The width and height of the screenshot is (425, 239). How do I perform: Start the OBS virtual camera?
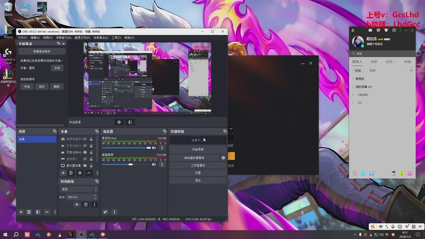point(194,158)
